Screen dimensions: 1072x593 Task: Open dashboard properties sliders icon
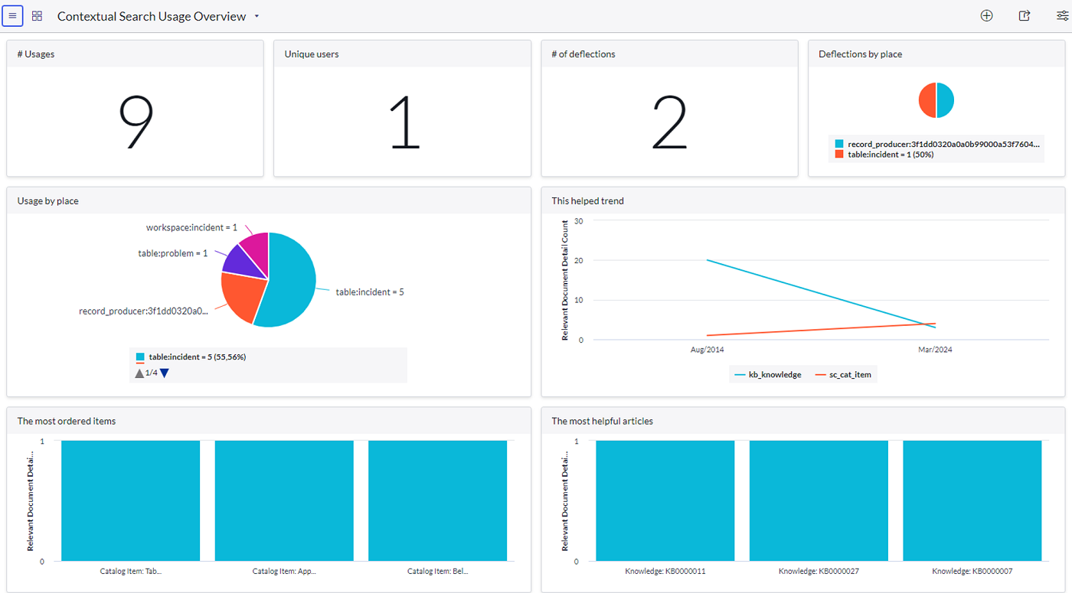pos(1062,16)
